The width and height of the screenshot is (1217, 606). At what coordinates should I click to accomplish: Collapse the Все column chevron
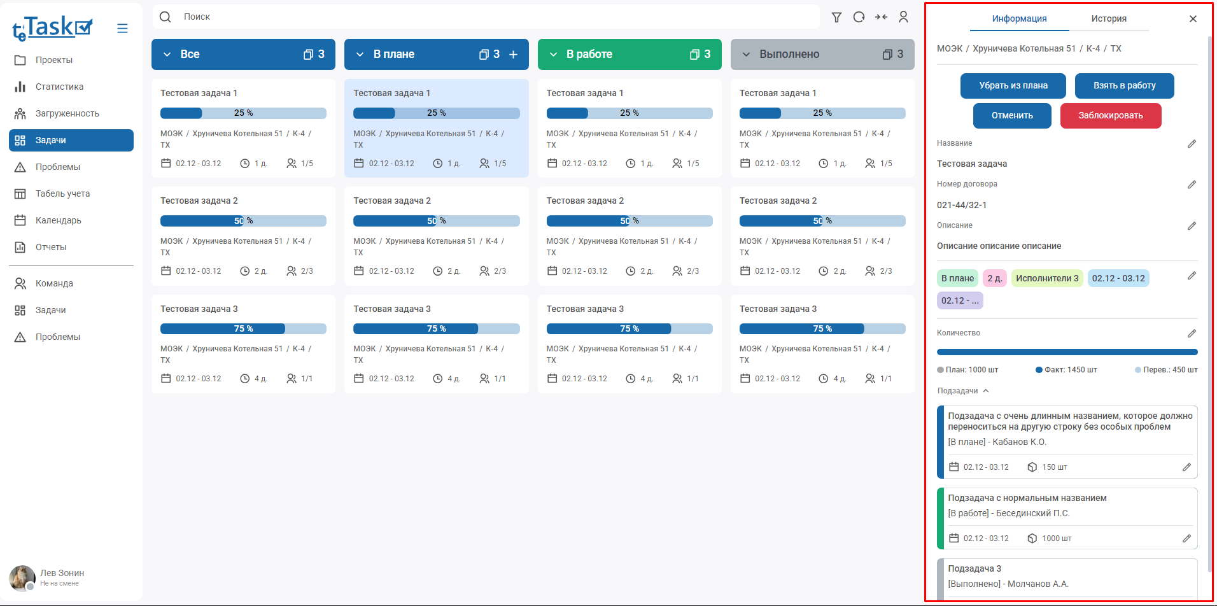click(x=167, y=55)
